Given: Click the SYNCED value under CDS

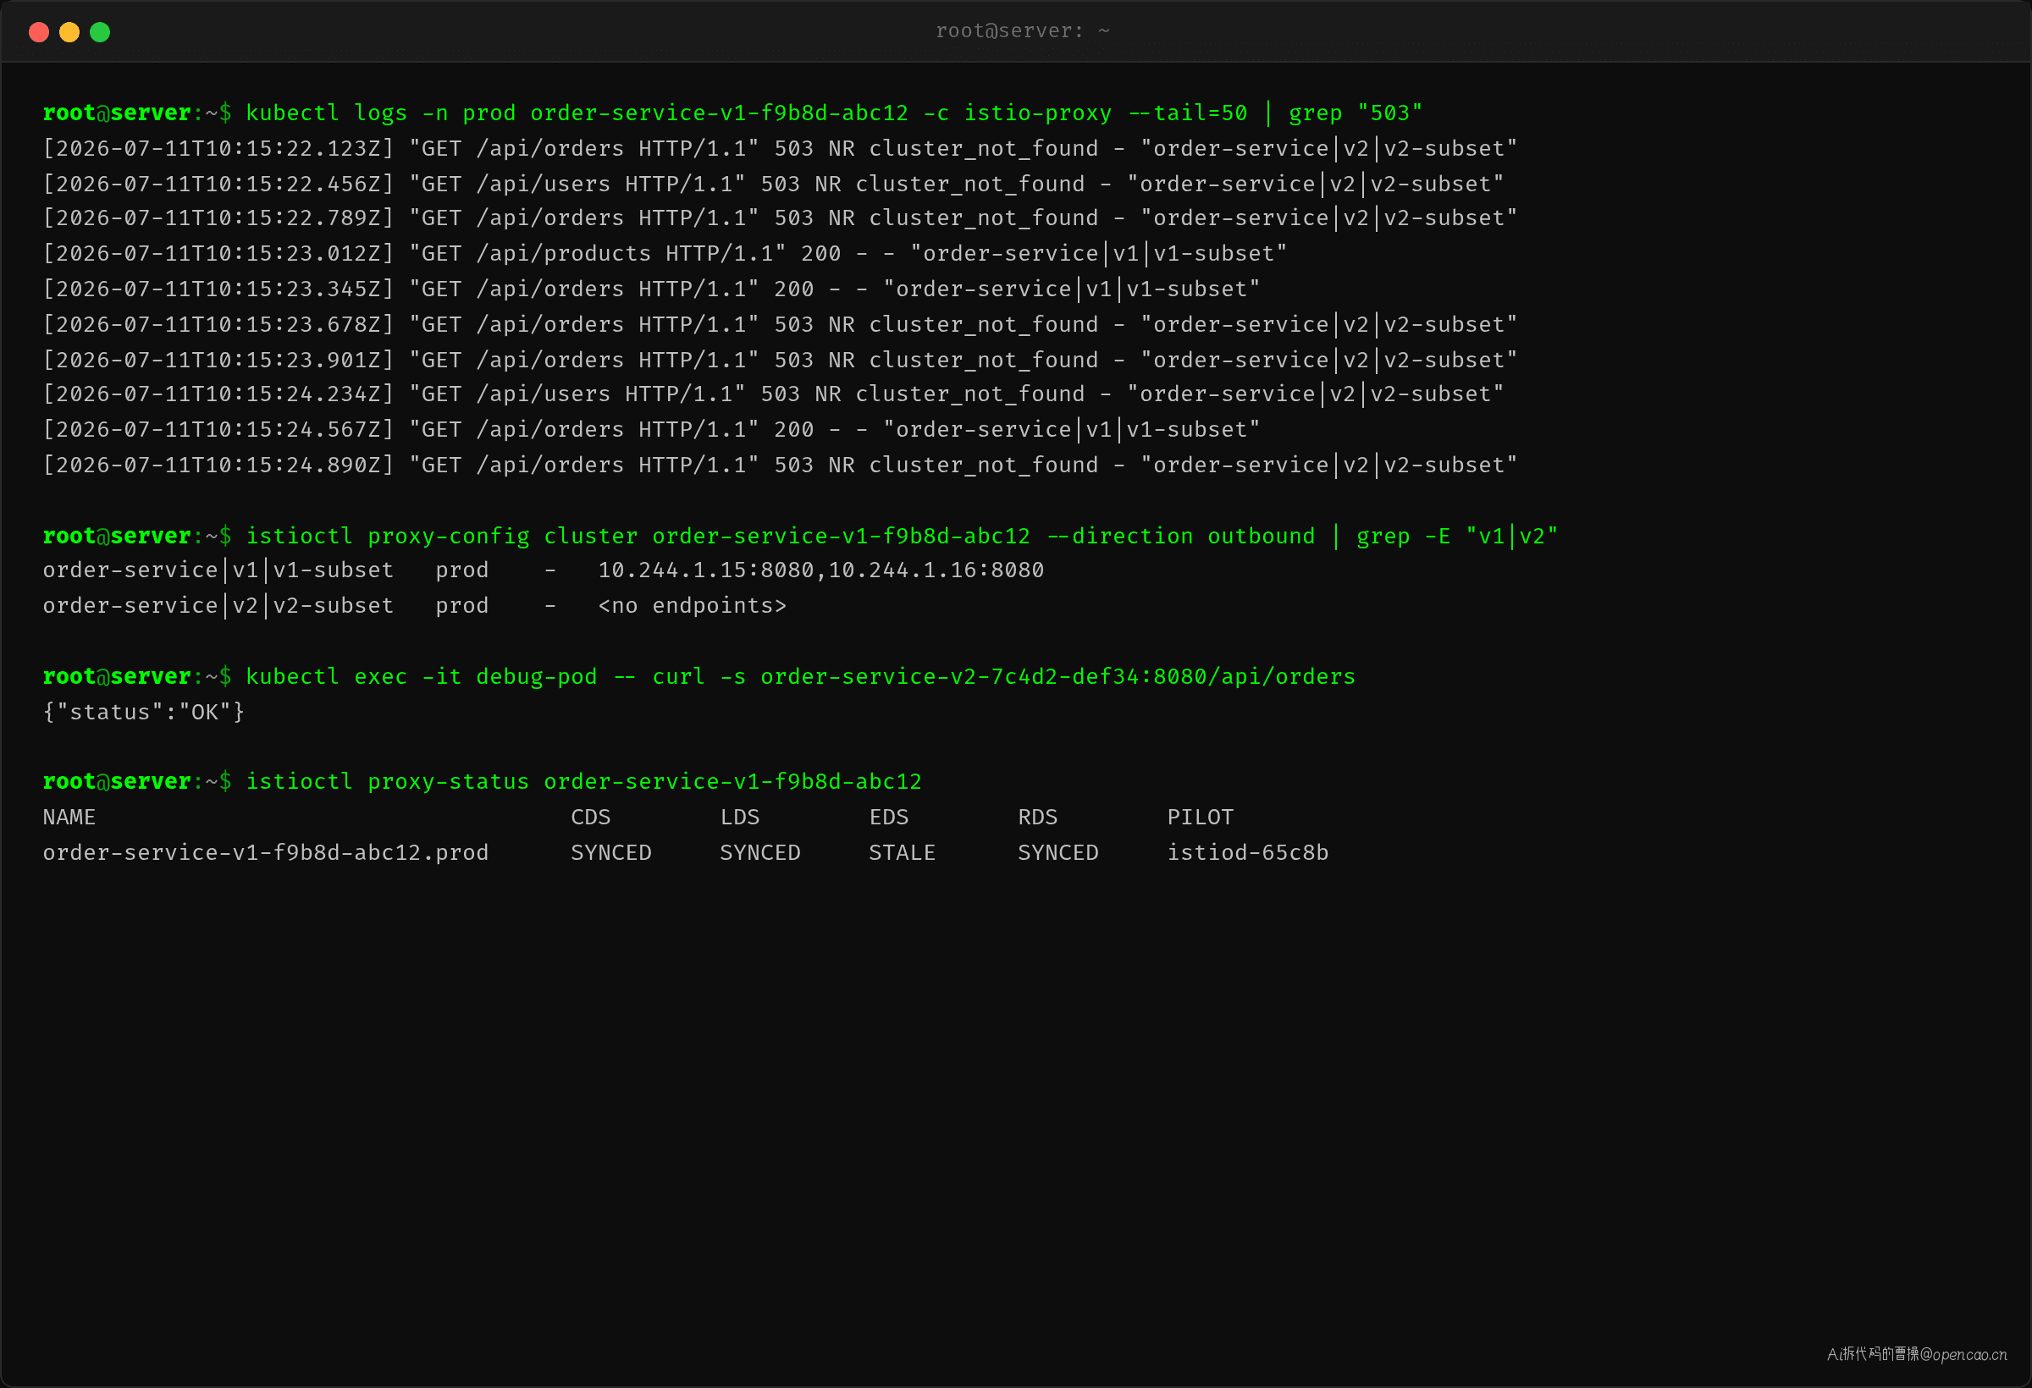Looking at the screenshot, I should 611,853.
